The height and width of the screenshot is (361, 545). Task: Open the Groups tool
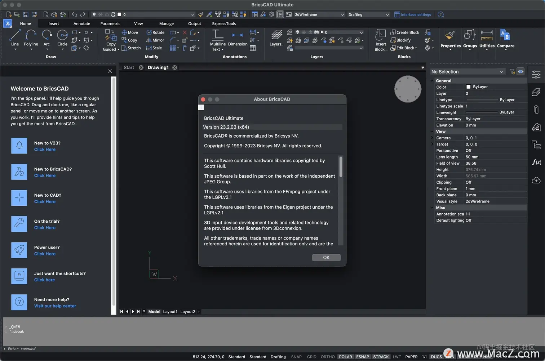470,39
